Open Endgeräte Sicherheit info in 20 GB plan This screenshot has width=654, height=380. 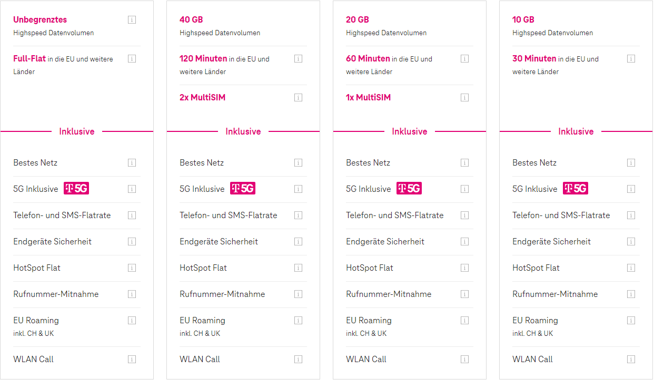pyautogui.click(x=464, y=241)
